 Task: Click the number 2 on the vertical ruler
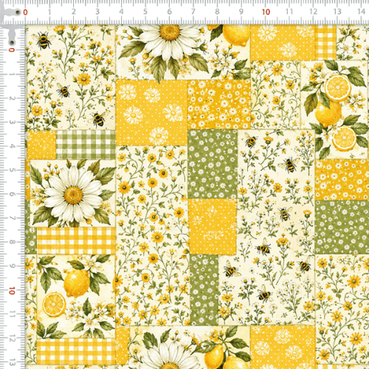point(12,98)
